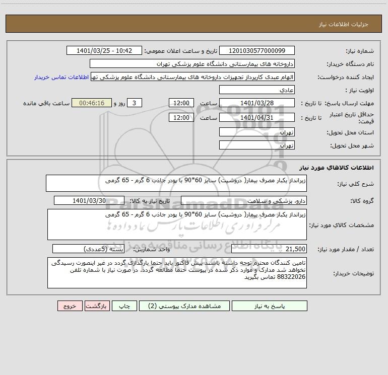This screenshot has width=388, height=375.
Task: Click the announcement date field 1401/03/25 - 10:42
Action: pyautogui.click(x=104, y=50)
